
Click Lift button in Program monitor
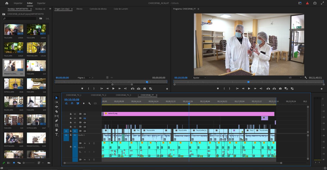coord(268,89)
